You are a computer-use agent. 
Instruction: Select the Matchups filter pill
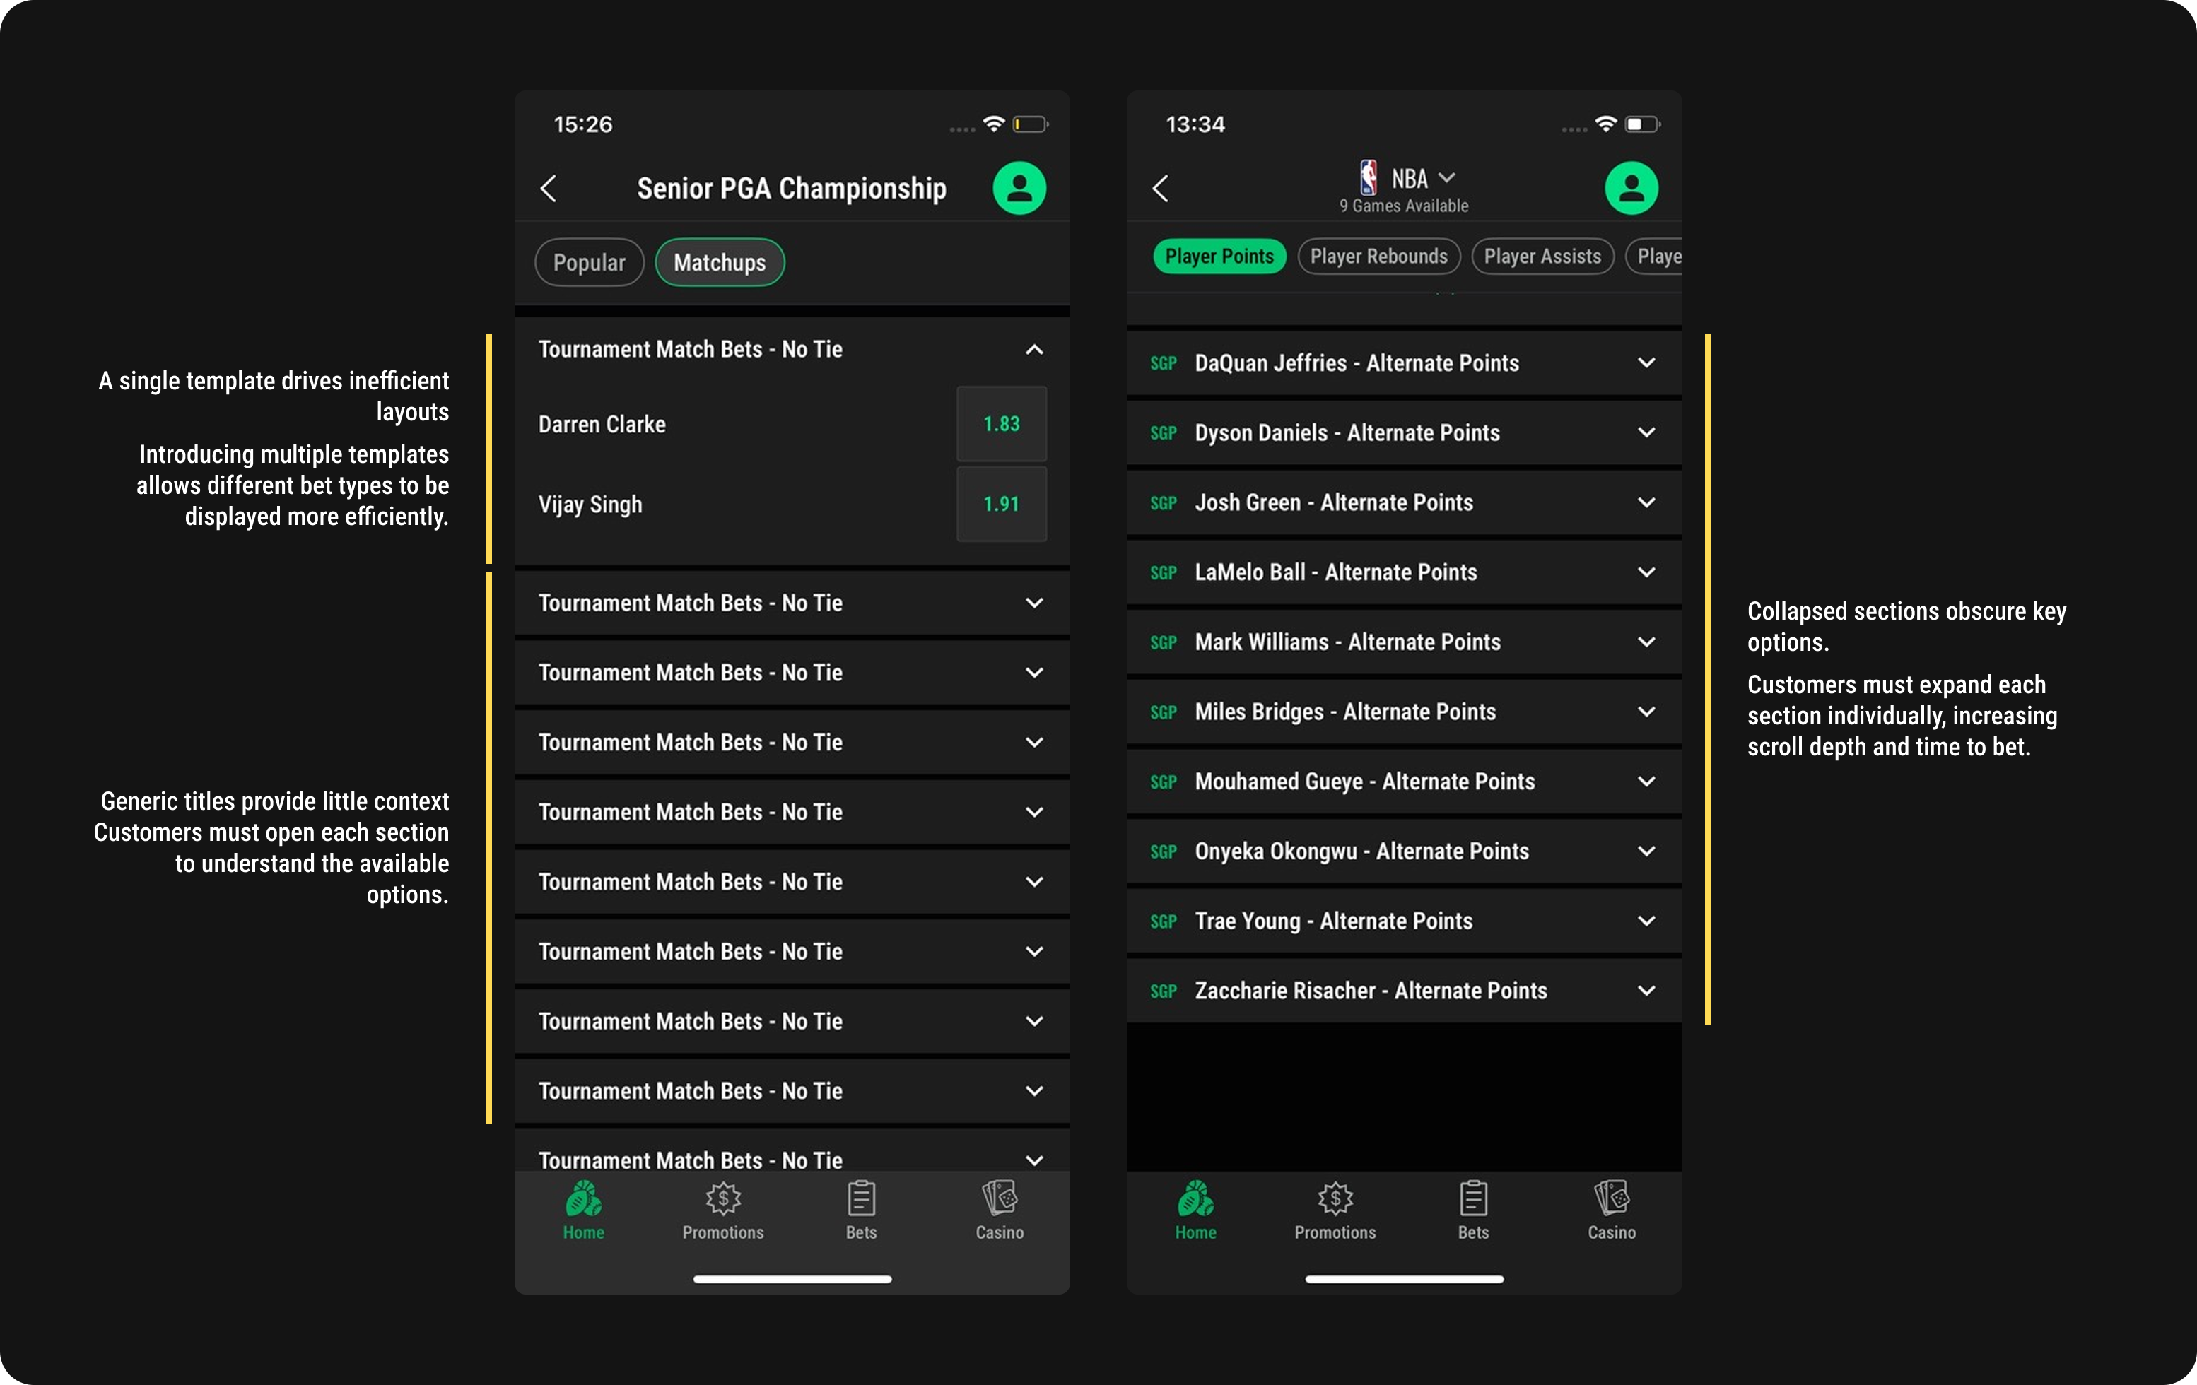click(x=720, y=263)
